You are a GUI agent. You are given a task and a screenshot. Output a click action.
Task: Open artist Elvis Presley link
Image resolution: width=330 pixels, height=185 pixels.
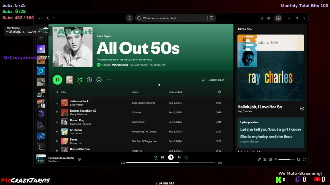[77, 105]
